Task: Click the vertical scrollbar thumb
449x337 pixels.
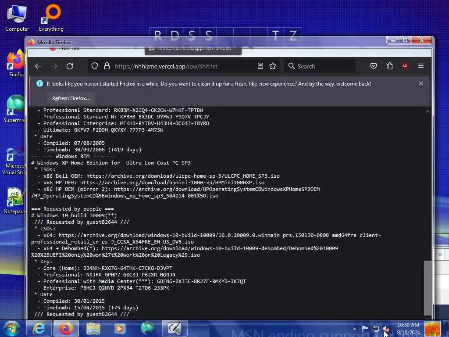Action: (x=427, y=288)
